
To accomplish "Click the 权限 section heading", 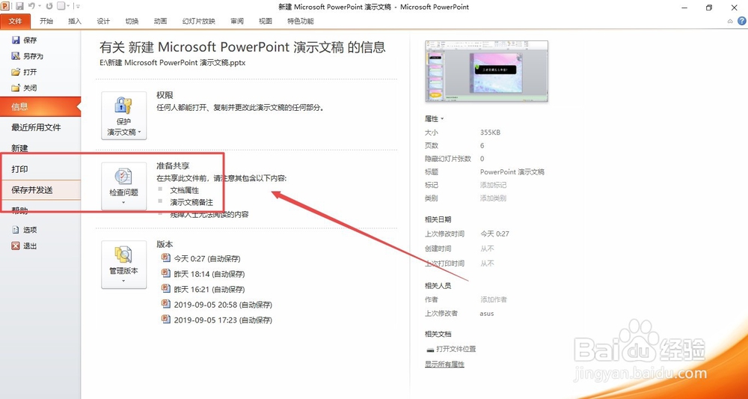I will [165, 96].
